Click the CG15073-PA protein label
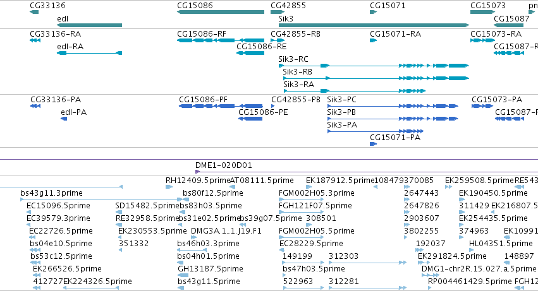 coord(497,100)
